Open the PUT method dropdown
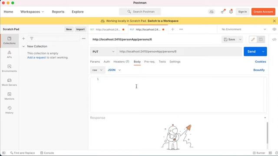278x156 pixels. pyautogui.click(x=103, y=52)
